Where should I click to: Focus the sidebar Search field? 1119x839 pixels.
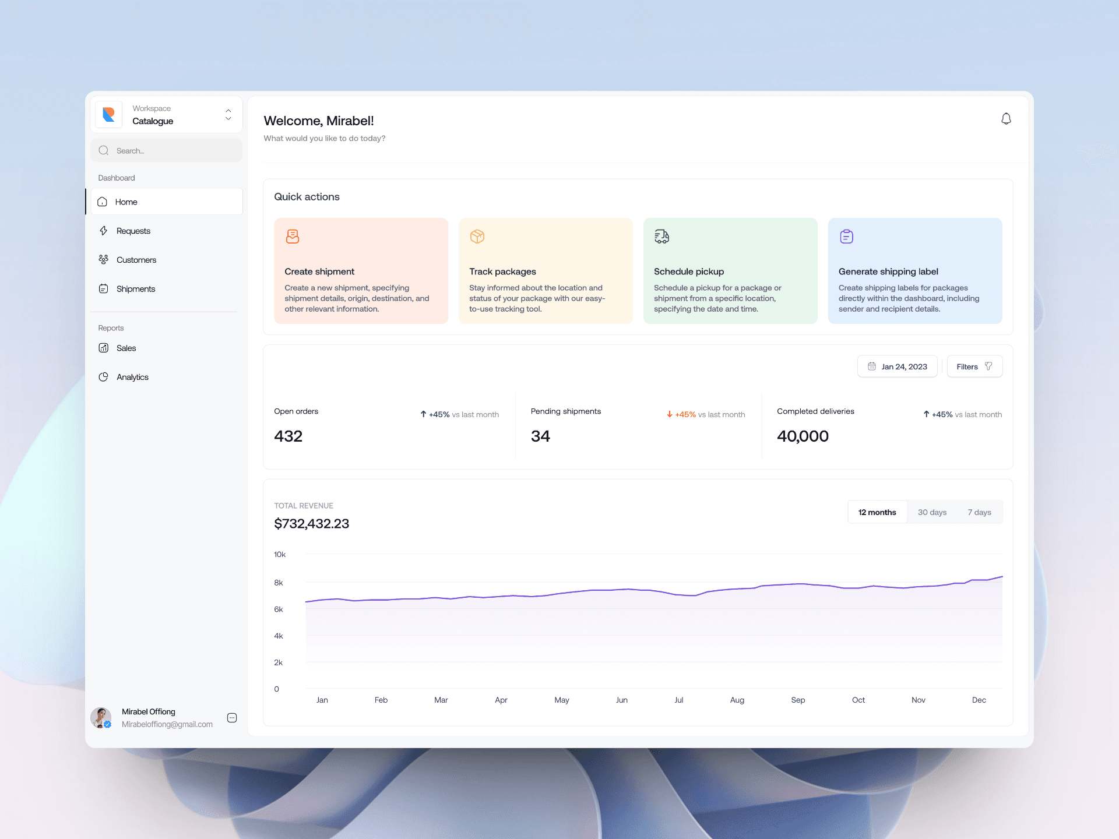[x=167, y=150]
